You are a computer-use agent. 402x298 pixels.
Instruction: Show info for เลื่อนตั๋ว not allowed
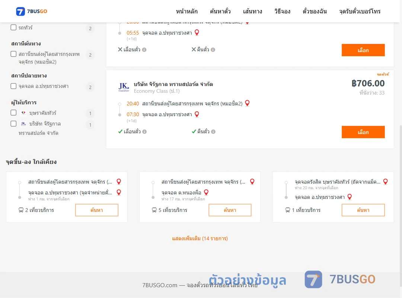click(144, 50)
